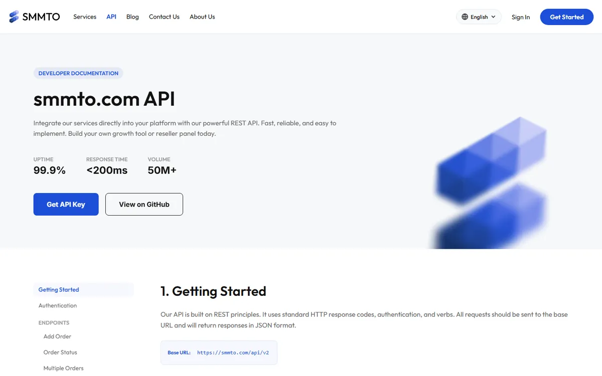602x376 pixels.
Task: Click the globe icon in language selector
Action: (465, 17)
